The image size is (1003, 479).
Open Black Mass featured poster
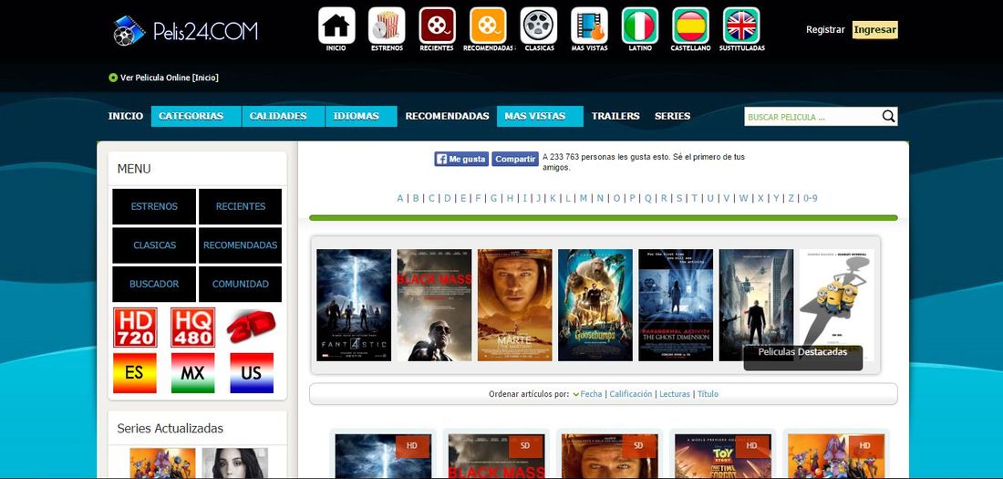coord(434,305)
